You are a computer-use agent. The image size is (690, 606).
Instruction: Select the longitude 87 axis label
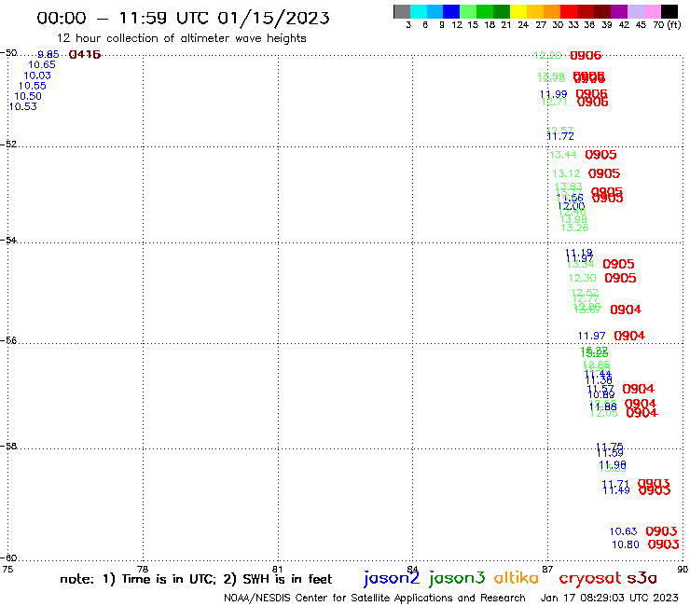[547, 569]
